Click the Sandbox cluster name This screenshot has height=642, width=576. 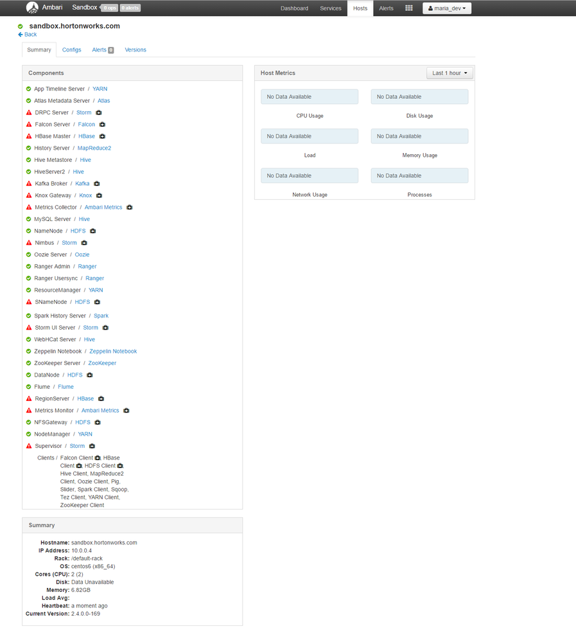(x=85, y=7)
